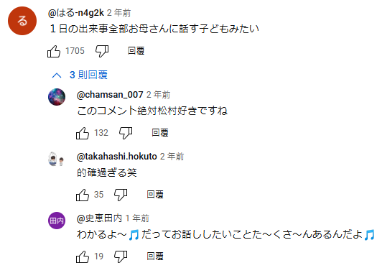This screenshot has width=377, height=268.
Task: Open @はる-n4g2k's channel via username
Action: coord(76,13)
